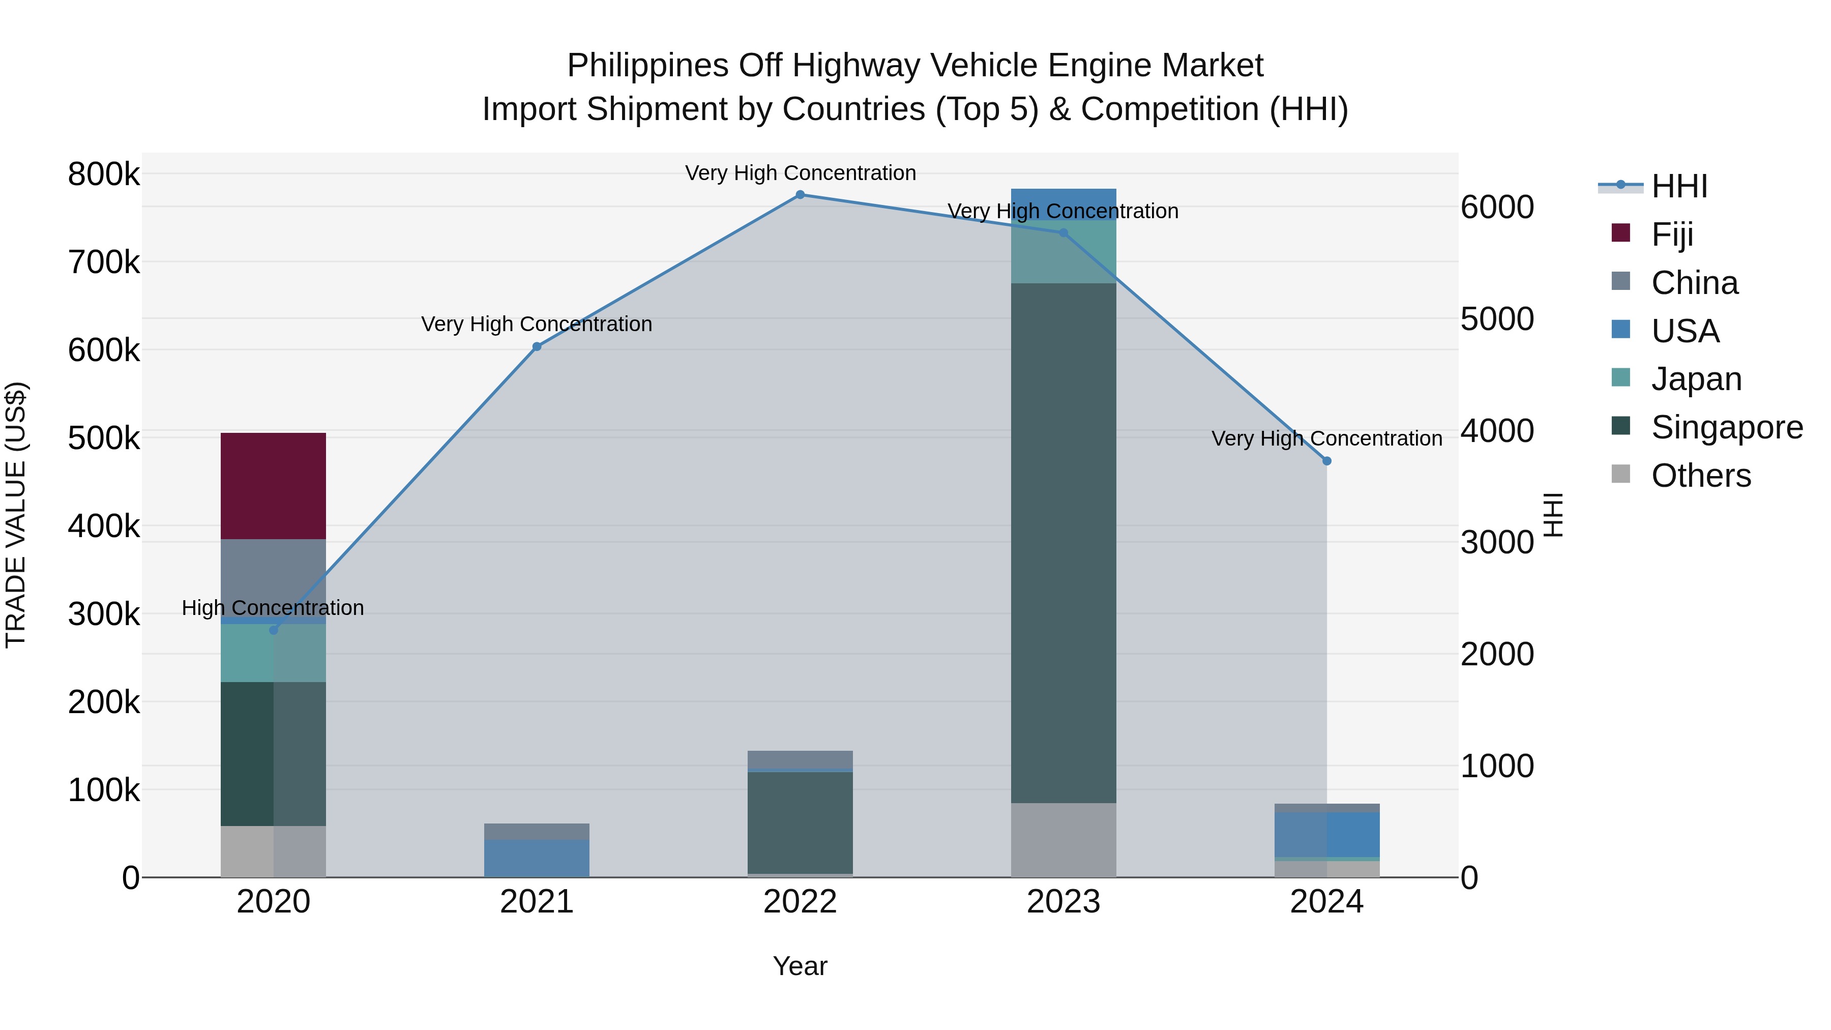Click the Singapore dark green legend swatch

pyautogui.click(x=1620, y=426)
